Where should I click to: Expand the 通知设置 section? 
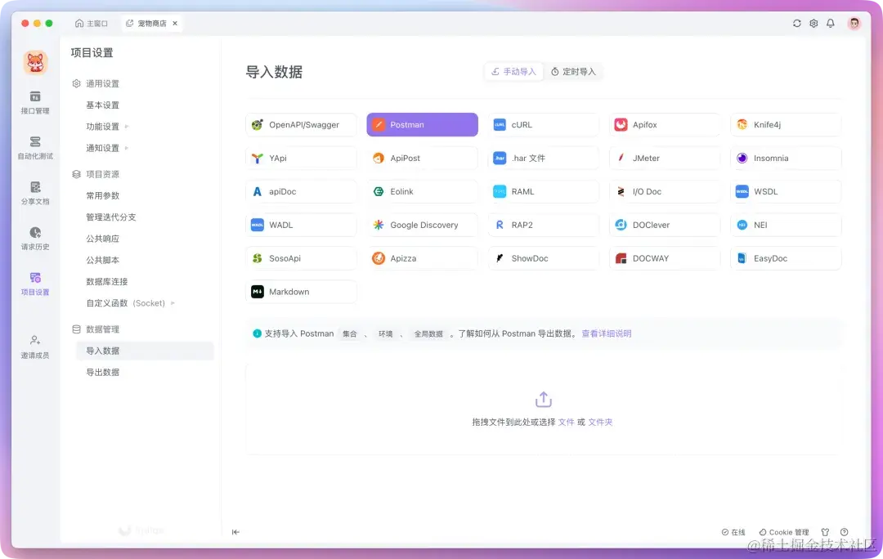tap(103, 148)
